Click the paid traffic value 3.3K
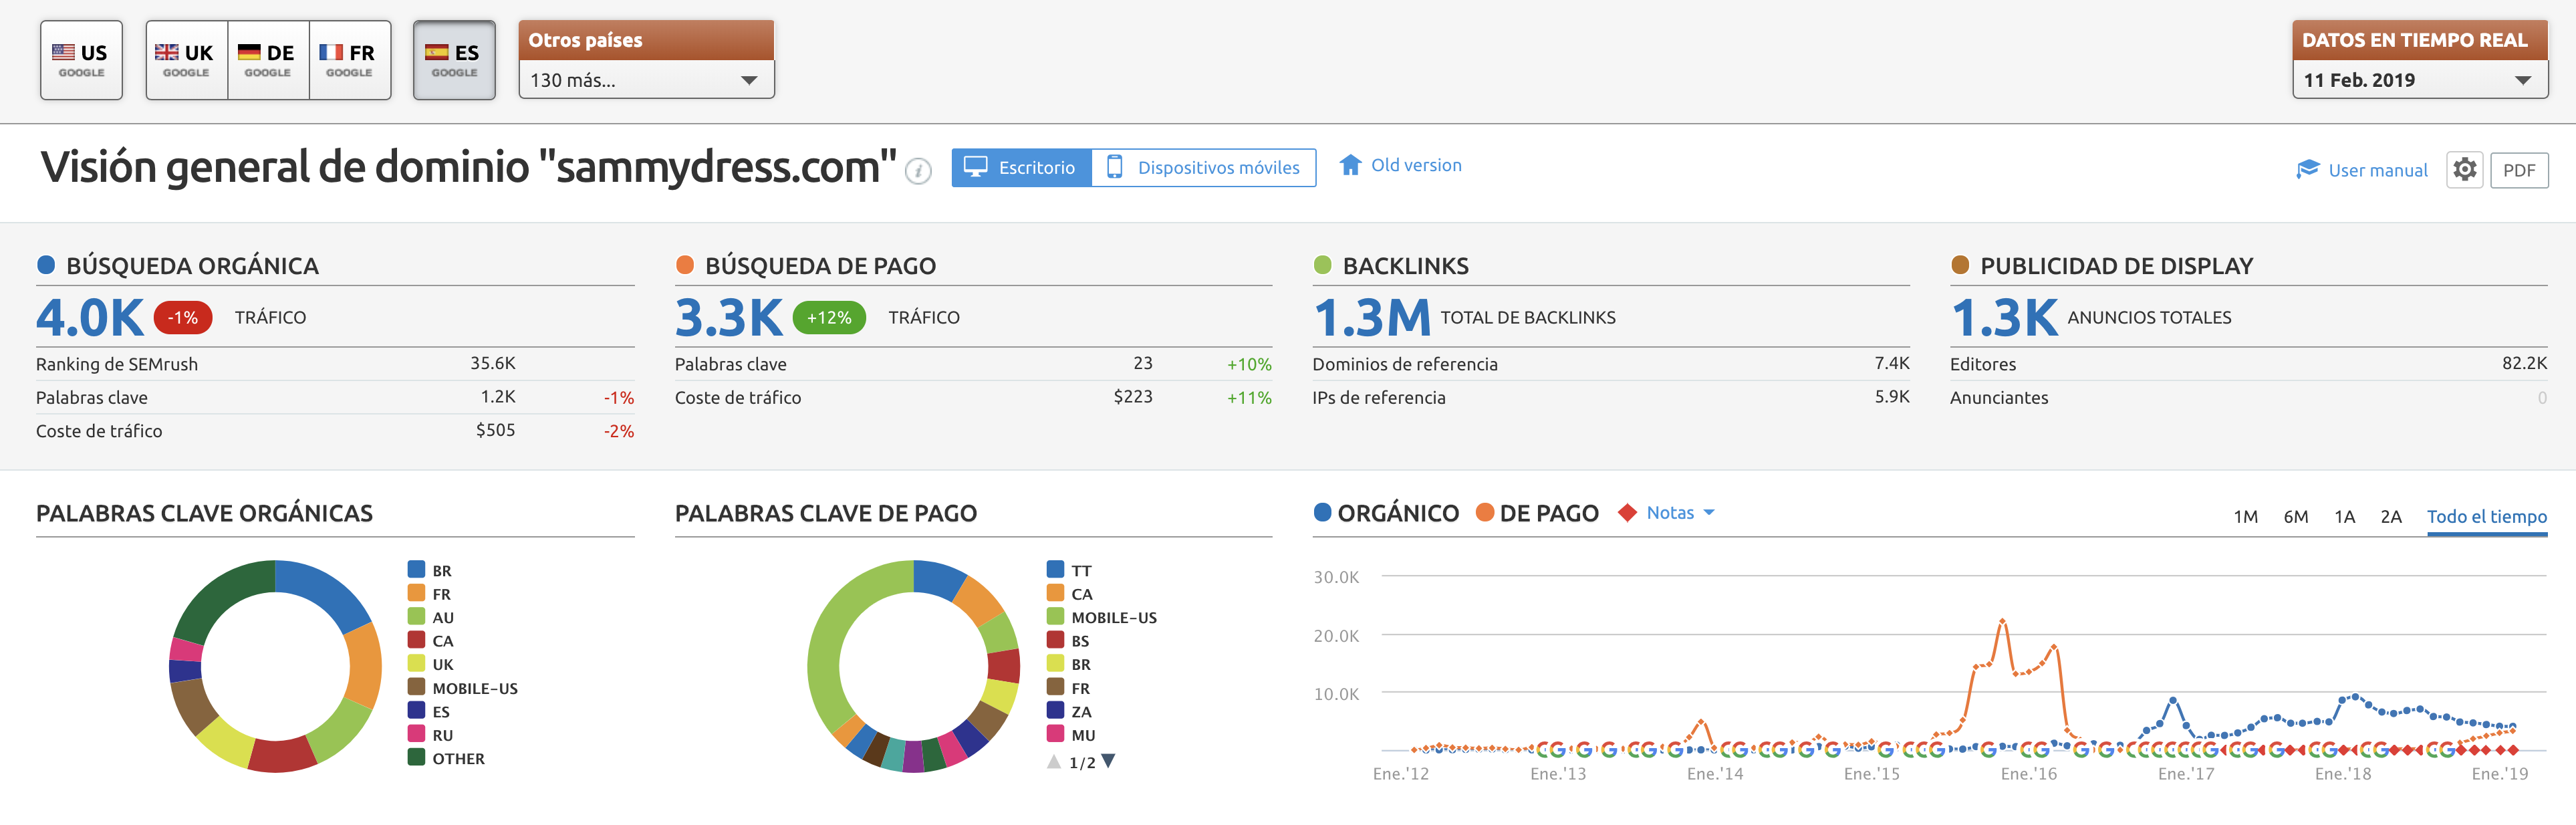 pos(729,317)
